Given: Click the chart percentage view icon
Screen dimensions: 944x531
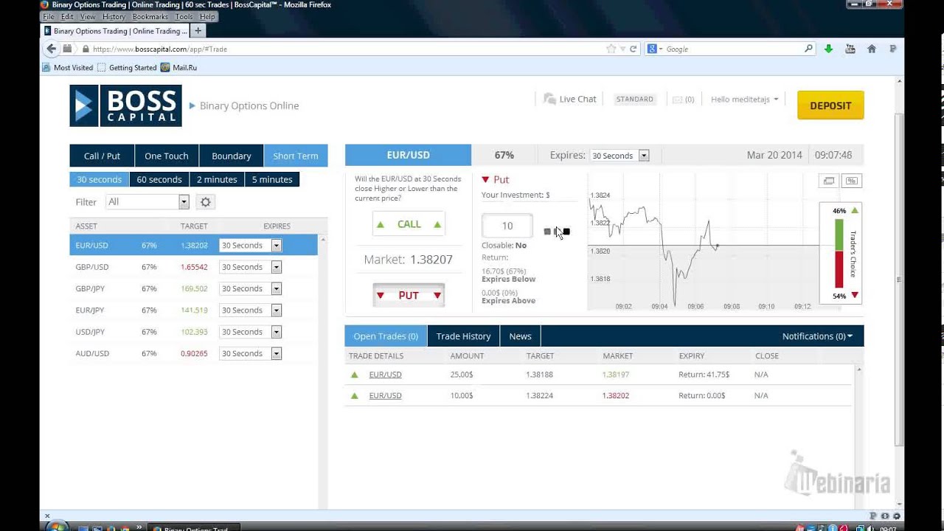Looking at the screenshot, I should tap(851, 181).
